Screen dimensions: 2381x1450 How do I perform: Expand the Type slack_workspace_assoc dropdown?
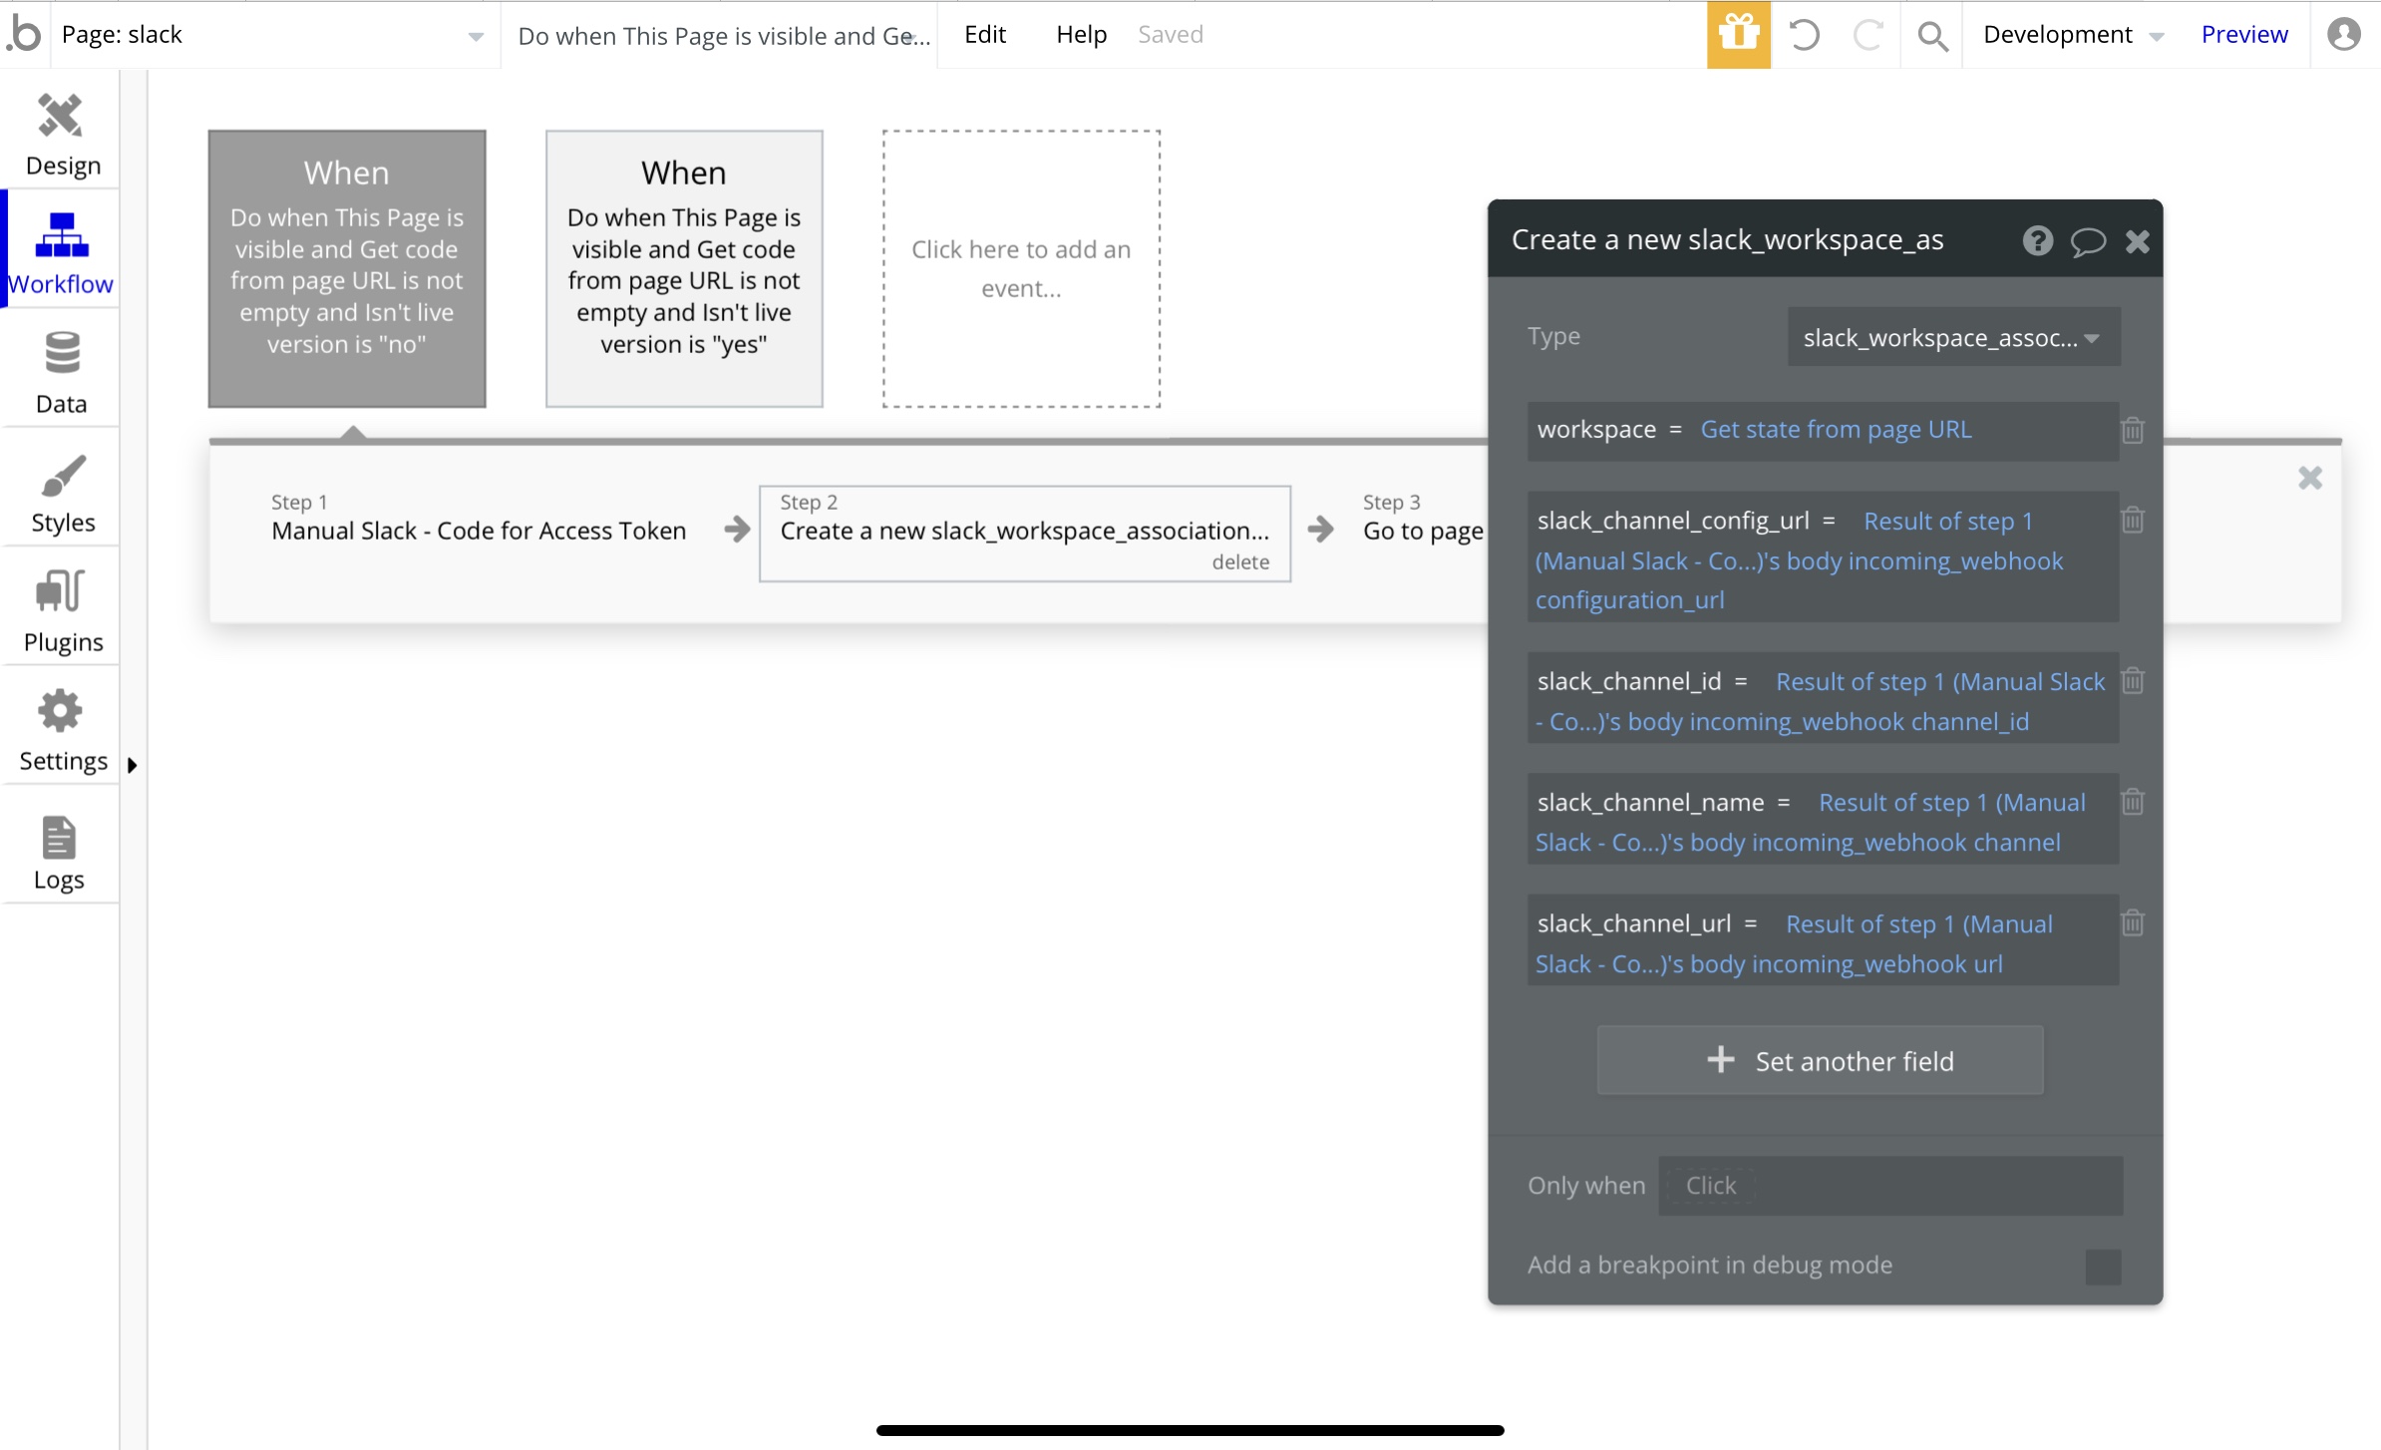(1952, 338)
